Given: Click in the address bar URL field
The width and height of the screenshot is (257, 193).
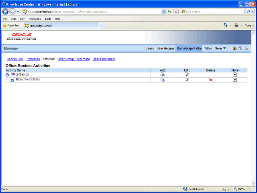Looking at the screenshot, I should 94,12.
